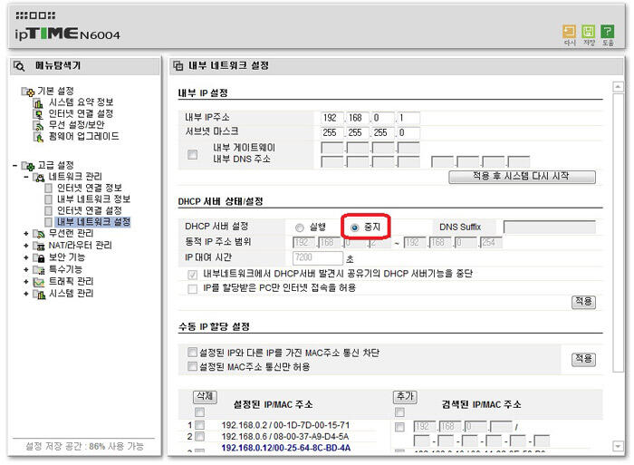The height and width of the screenshot is (465, 634).
Task: Check select-all box under 삭제 button
Action: pos(200,412)
